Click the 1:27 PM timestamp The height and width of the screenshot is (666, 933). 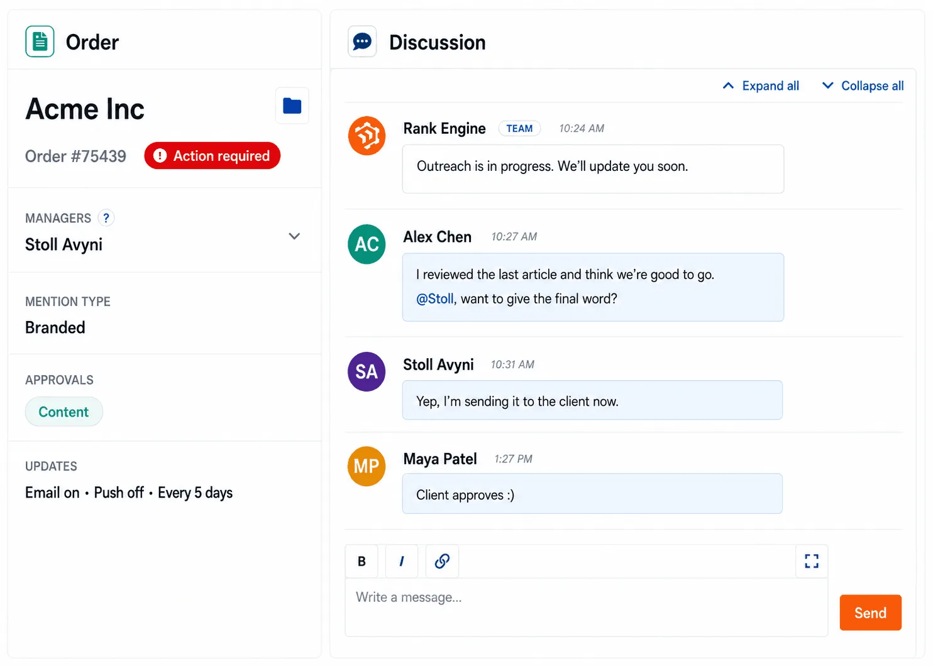(513, 459)
